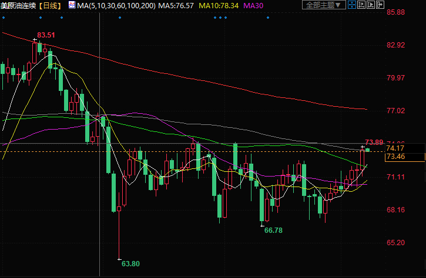This screenshot has width=426, height=278.
Task: Click the 【日线】 daily period label
Action: [x=50, y=5]
